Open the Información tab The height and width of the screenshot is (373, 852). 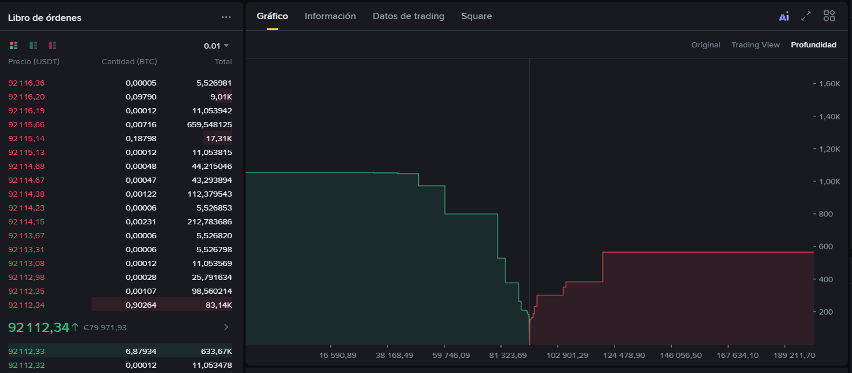(x=330, y=16)
